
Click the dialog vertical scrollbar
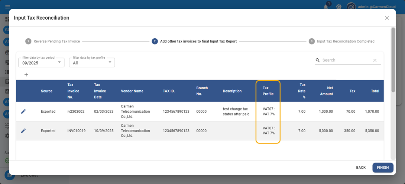click(393, 59)
